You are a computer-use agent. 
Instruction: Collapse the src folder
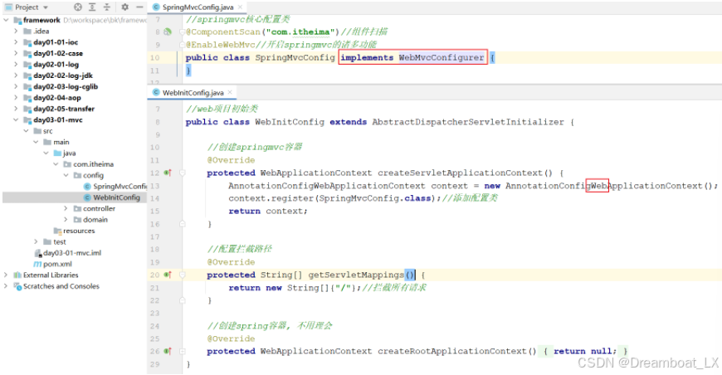pos(27,131)
